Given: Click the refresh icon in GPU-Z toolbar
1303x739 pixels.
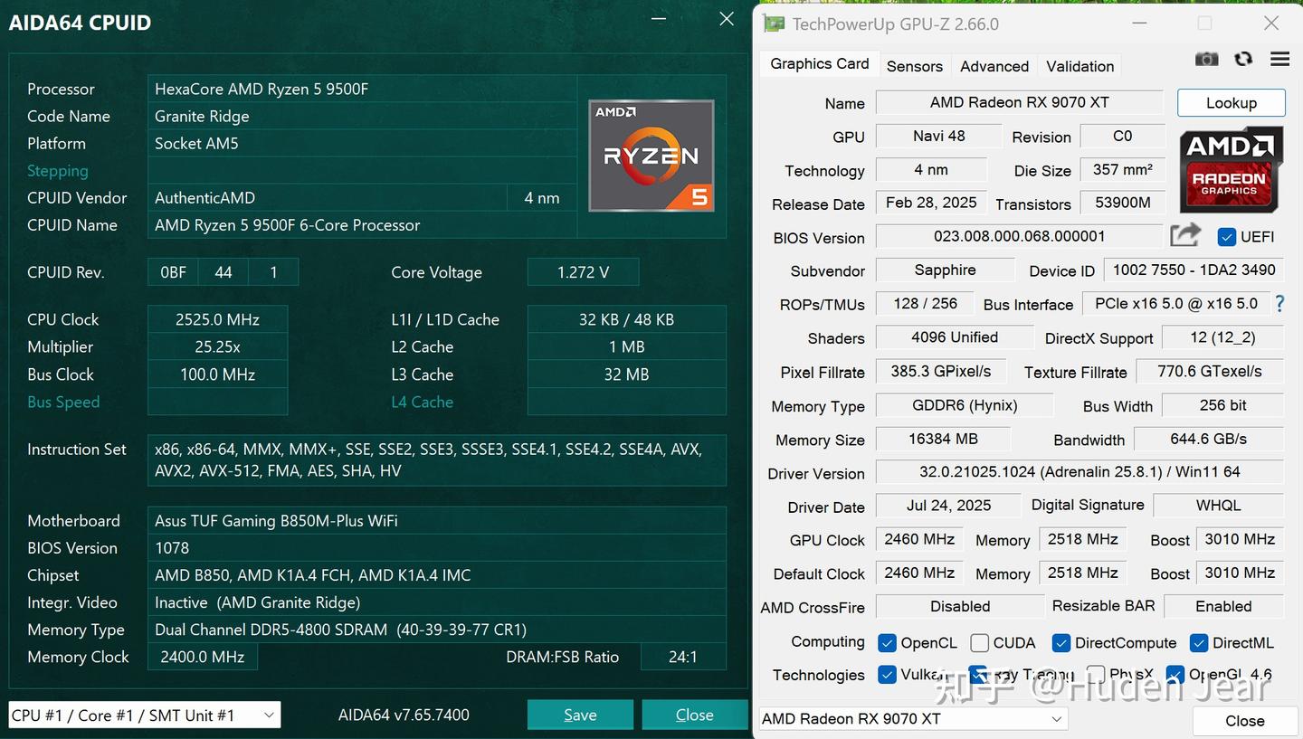Looking at the screenshot, I should pyautogui.click(x=1243, y=58).
